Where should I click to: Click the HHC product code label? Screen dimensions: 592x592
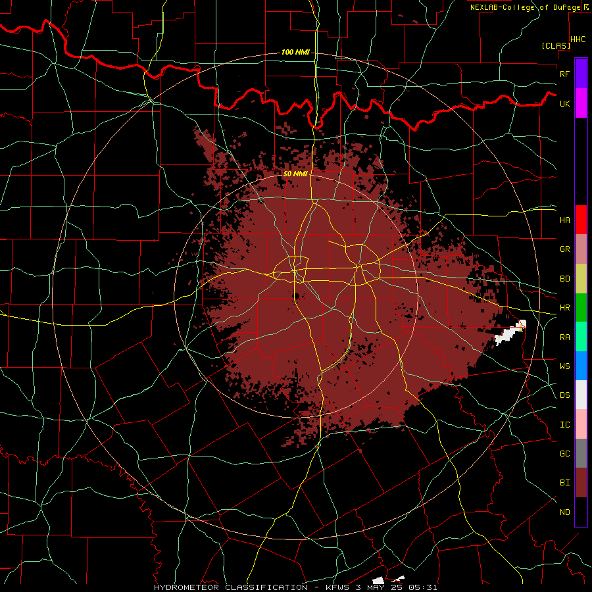click(x=578, y=39)
